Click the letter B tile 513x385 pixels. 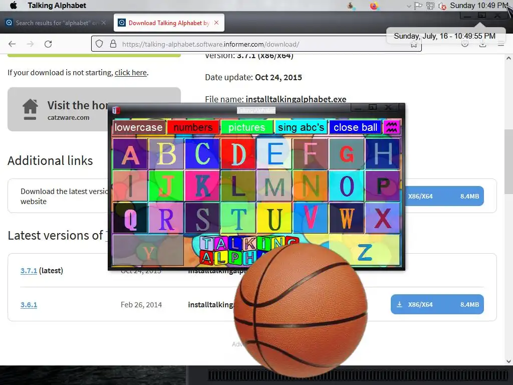166,154
